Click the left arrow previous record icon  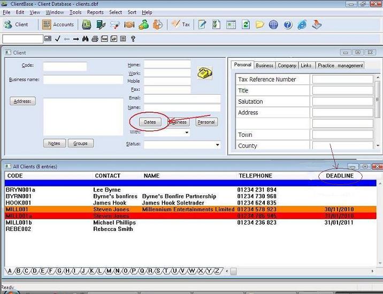coord(67,39)
